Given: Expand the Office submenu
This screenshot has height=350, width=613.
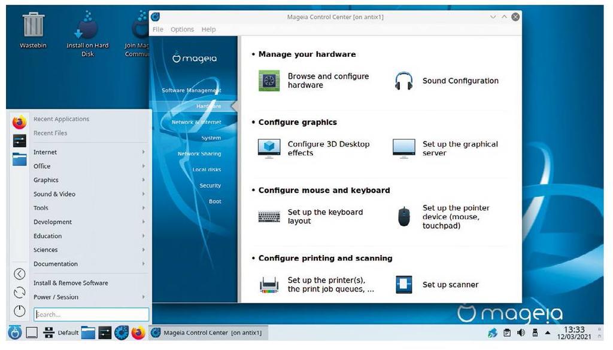Looking at the screenshot, I should tap(91, 166).
